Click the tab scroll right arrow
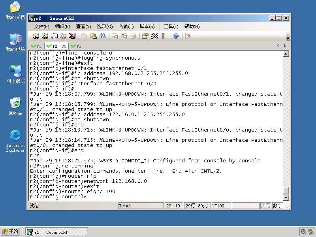The height and width of the screenshot is (237, 316). pyautogui.click(x=285, y=46)
